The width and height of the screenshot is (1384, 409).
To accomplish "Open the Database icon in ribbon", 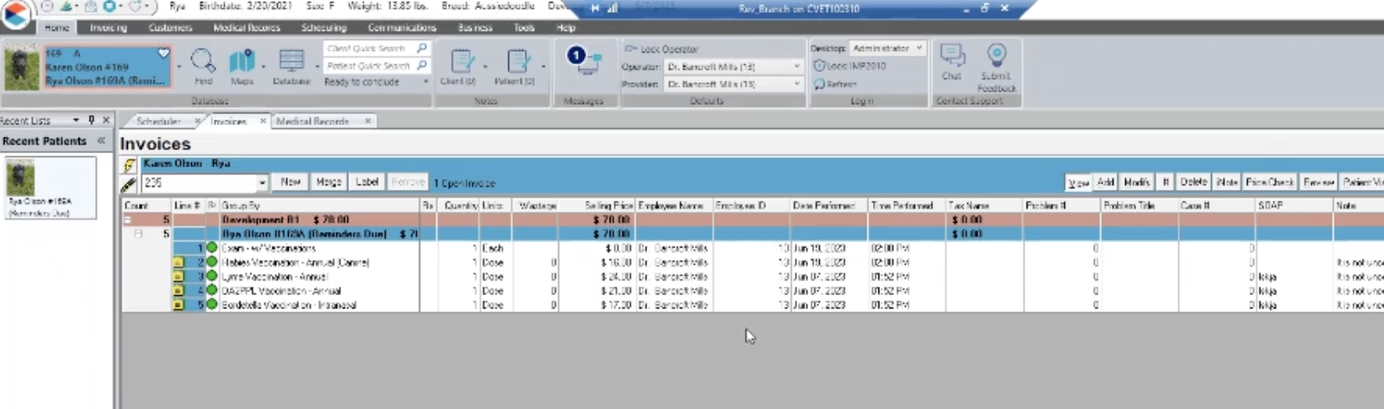I will [x=291, y=62].
